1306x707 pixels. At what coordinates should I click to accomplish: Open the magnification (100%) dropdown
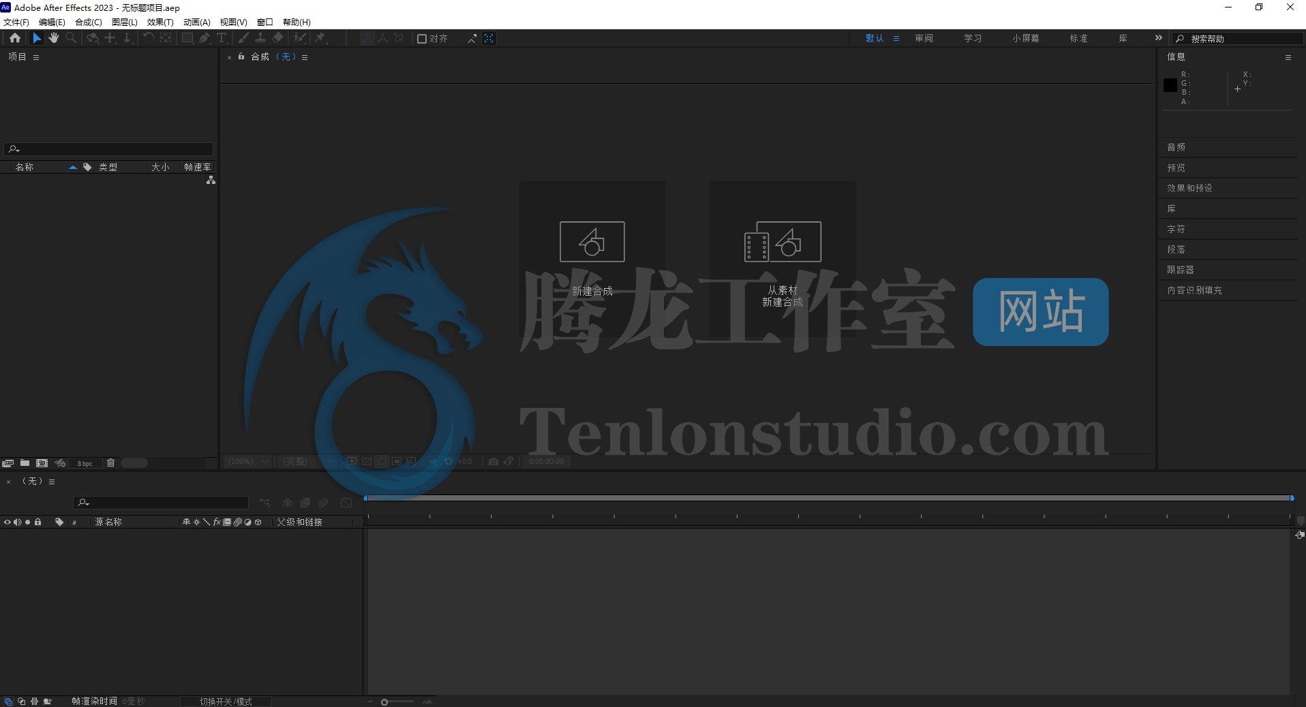[248, 461]
